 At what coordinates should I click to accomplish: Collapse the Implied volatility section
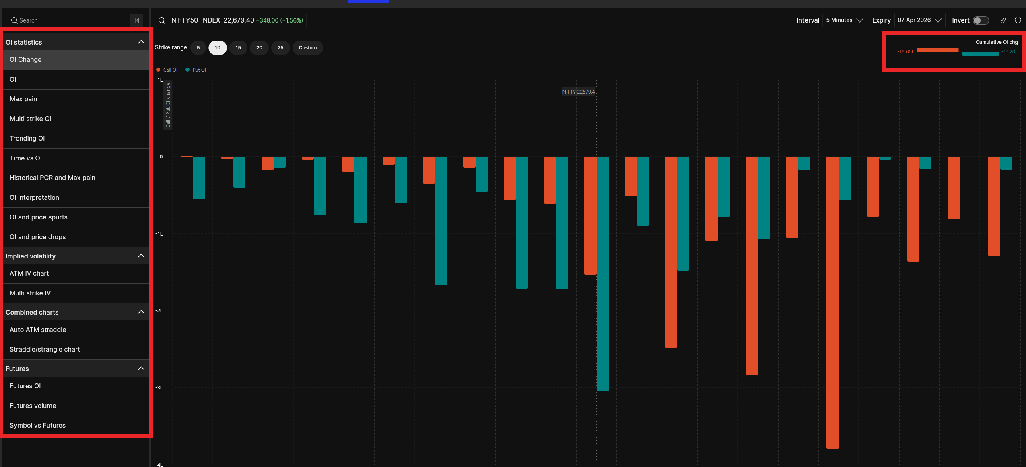tap(141, 256)
